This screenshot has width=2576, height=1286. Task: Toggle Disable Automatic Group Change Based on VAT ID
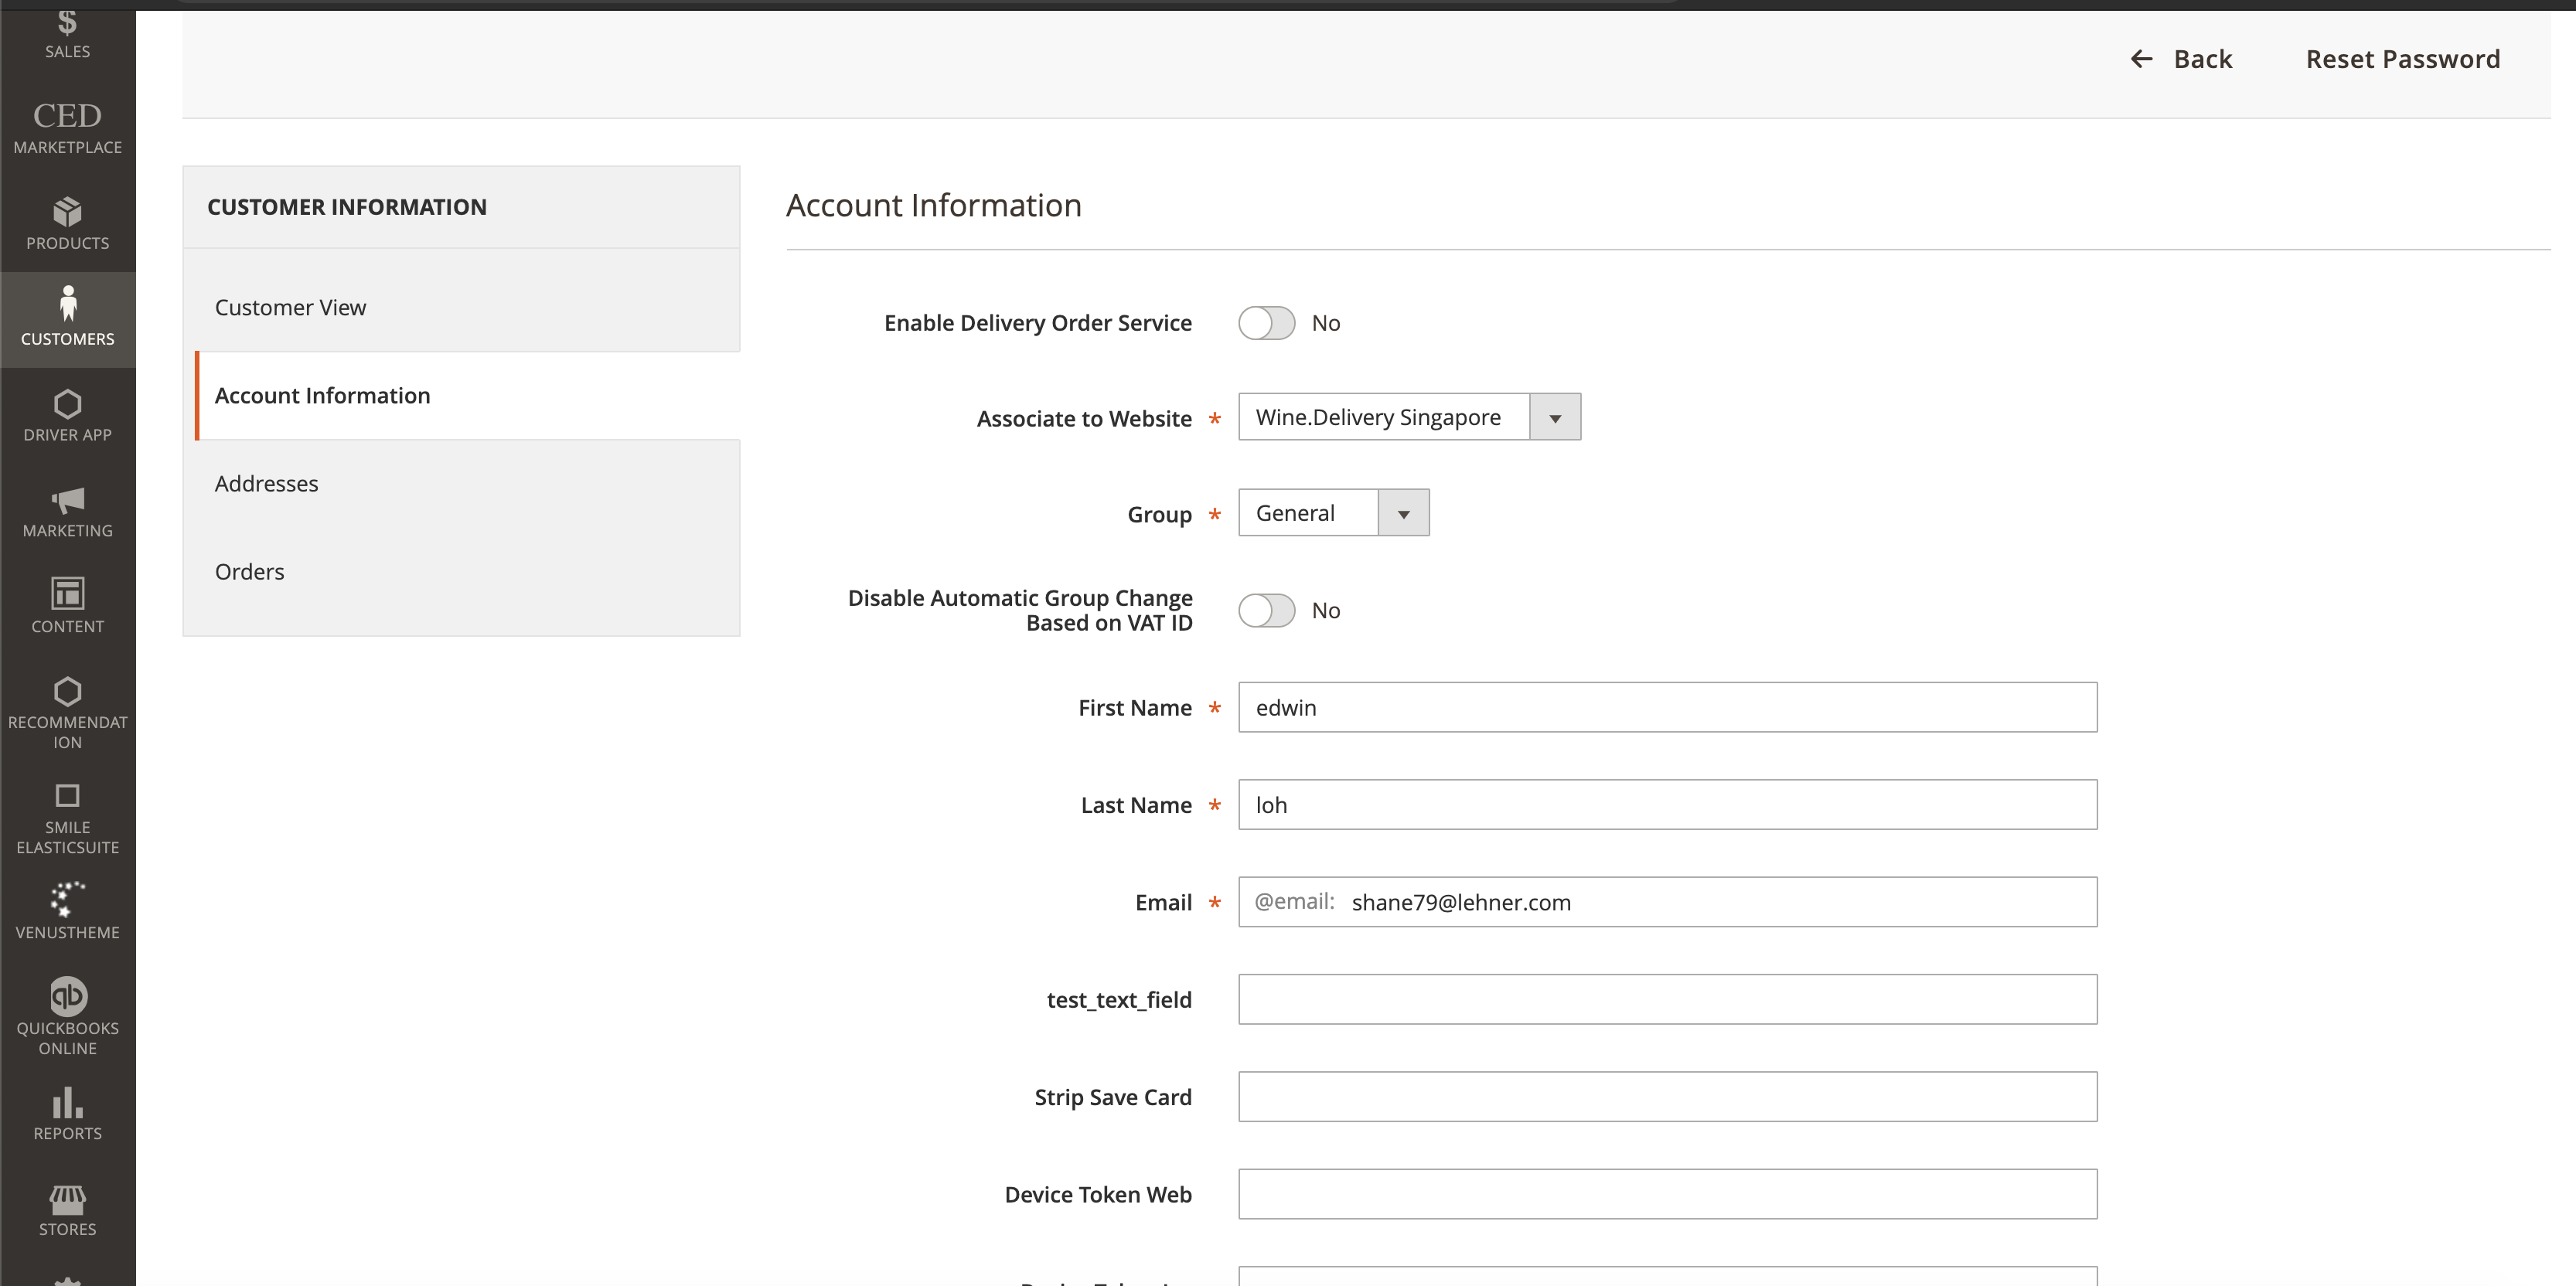pos(1265,610)
